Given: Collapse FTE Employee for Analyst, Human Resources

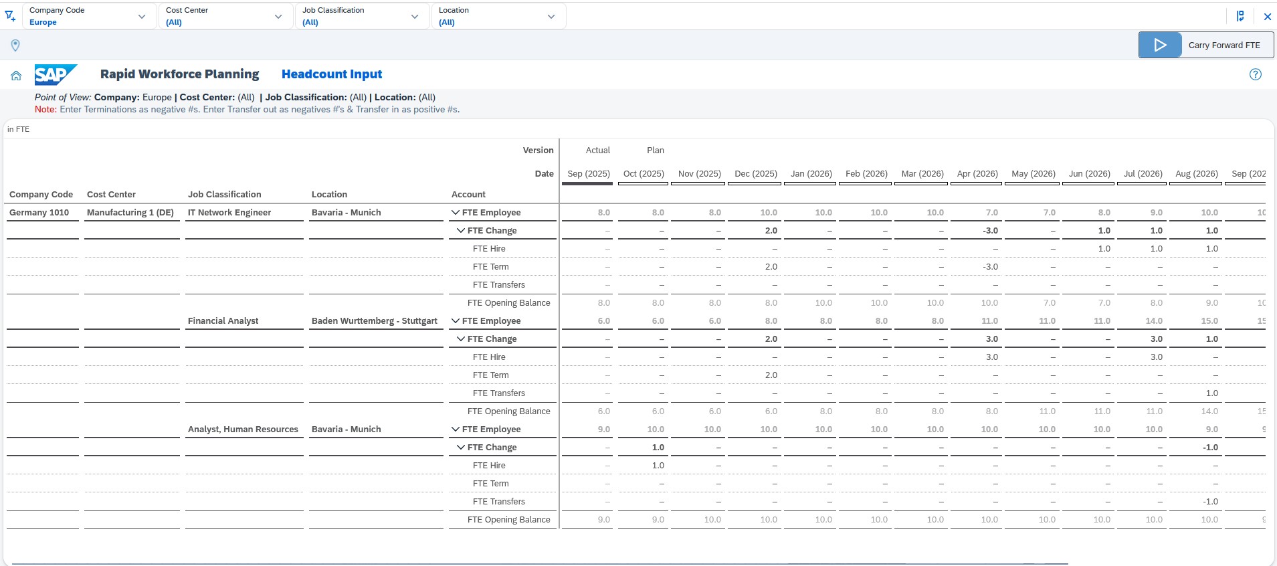Looking at the screenshot, I should coord(456,430).
